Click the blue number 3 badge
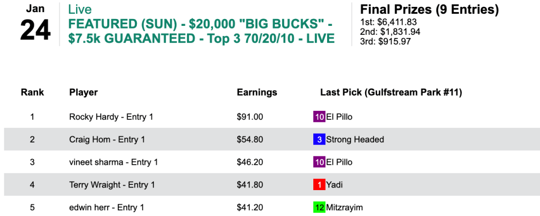The height and width of the screenshot is (216, 540). pyautogui.click(x=319, y=139)
